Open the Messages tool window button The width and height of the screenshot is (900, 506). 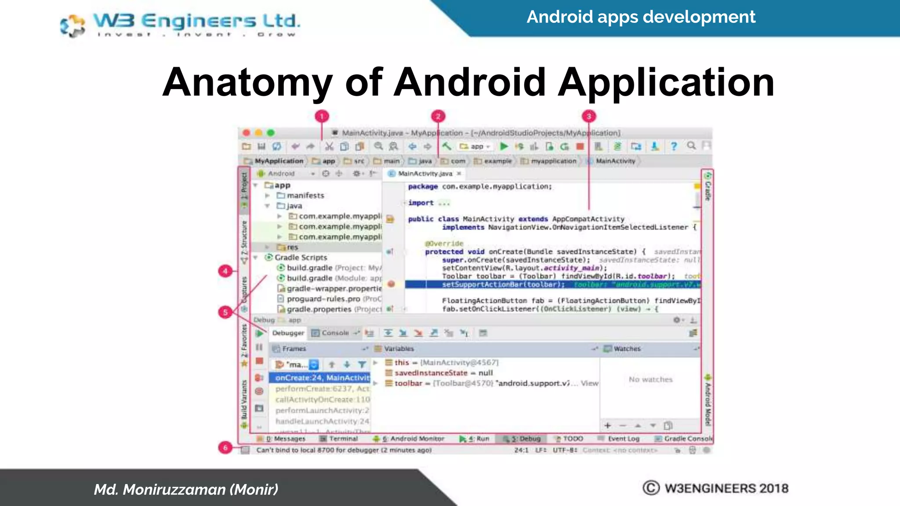click(x=281, y=438)
